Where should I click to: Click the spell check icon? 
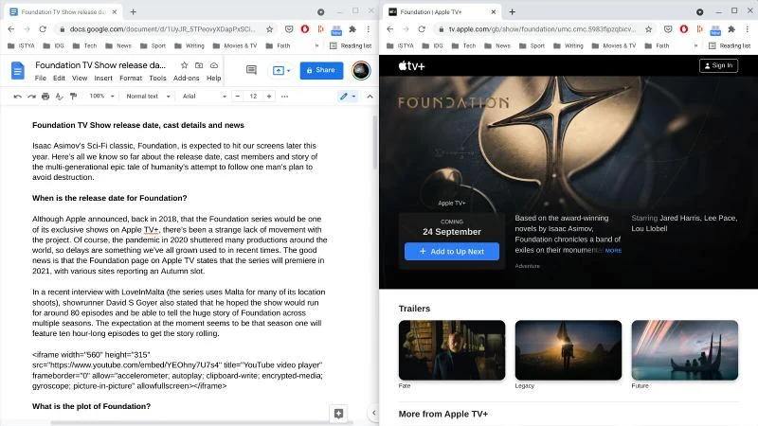coord(60,97)
